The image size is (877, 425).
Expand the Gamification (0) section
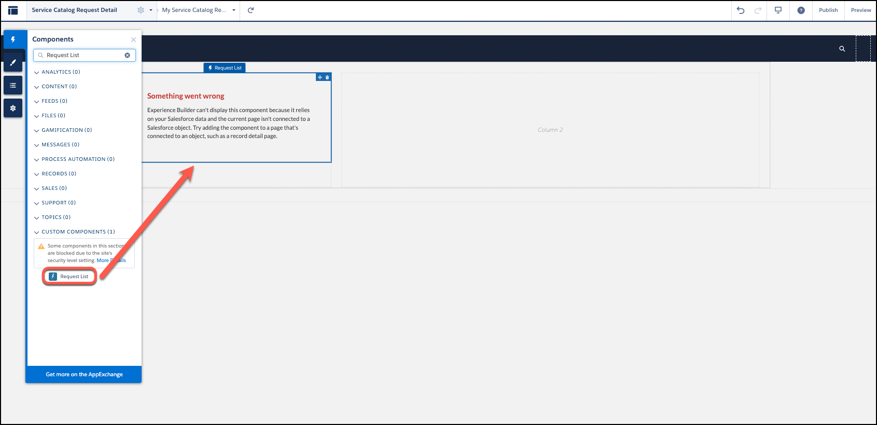click(x=63, y=130)
